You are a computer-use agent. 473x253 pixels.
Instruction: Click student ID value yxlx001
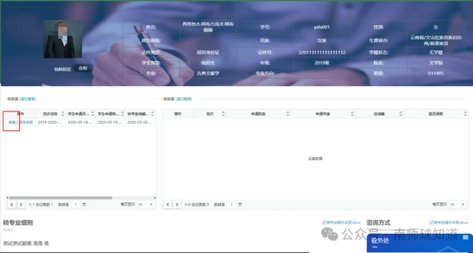click(x=322, y=27)
